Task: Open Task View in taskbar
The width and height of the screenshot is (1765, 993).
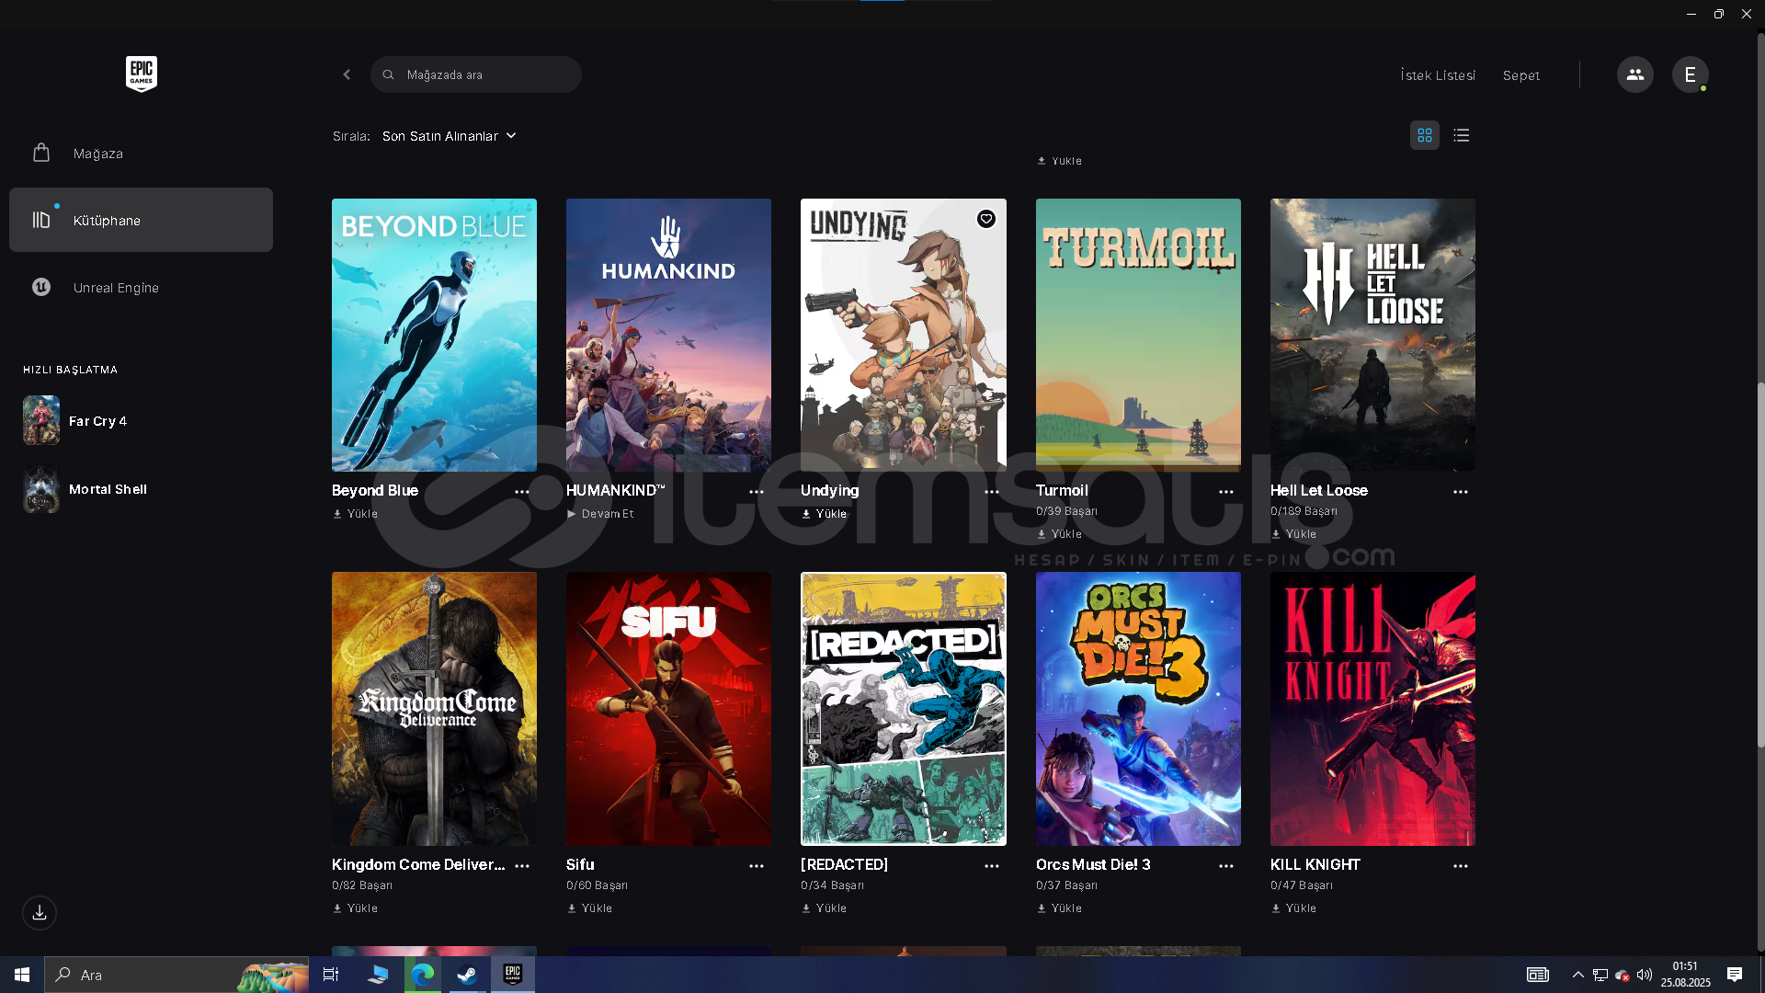Action: (331, 975)
